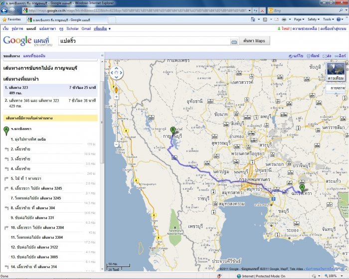Image resolution: width=349 pixels, height=279 pixels.
Task: Select alternate route 2 via 346 and 323
Action: [x=50, y=103]
